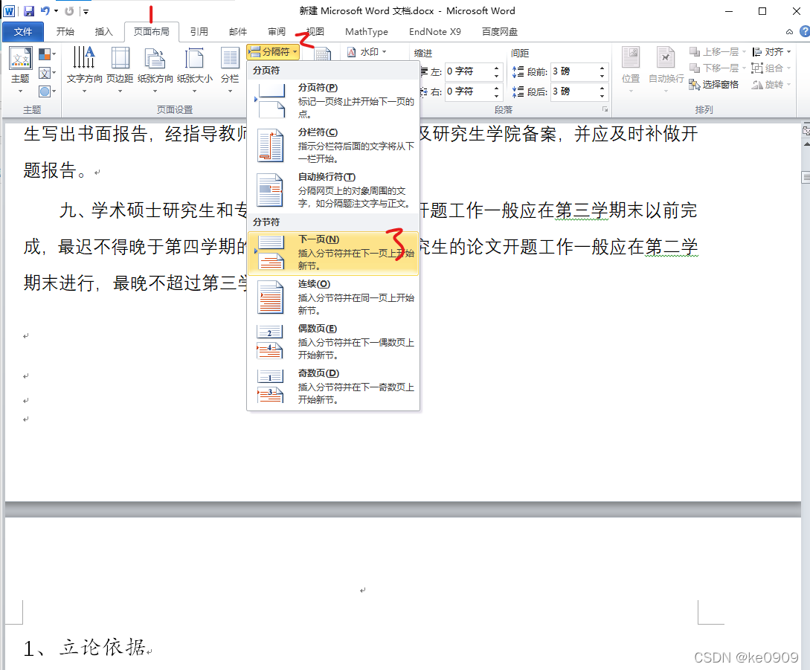
Task: Switch to Insert (插入) tab
Action: pos(103,31)
